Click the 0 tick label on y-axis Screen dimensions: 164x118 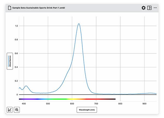tap(17, 95)
